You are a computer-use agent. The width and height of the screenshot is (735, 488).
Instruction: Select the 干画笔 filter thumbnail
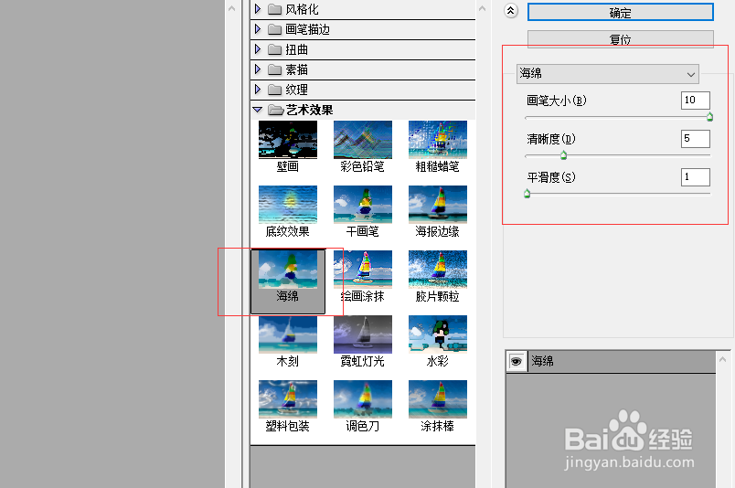(363, 205)
